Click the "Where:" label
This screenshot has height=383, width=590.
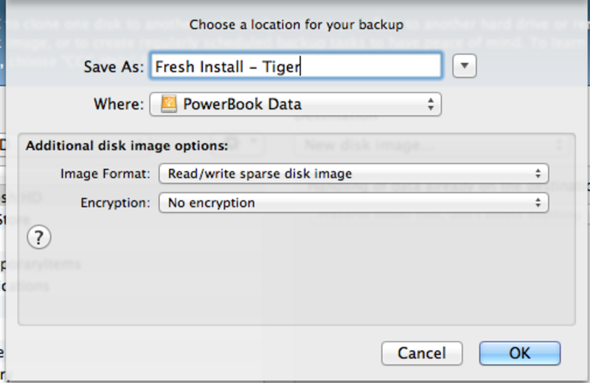pyautogui.click(x=118, y=105)
